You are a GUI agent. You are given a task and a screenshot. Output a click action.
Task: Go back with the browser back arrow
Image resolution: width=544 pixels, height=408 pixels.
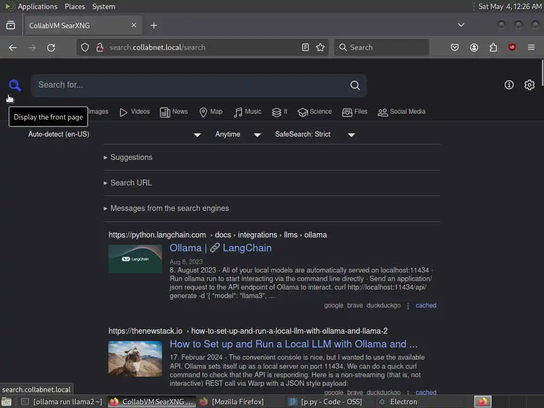tap(13, 47)
